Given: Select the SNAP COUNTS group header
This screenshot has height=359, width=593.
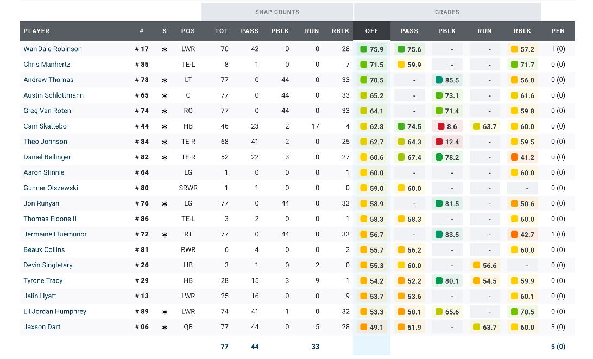Looking at the screenshot, I should point(277,12).
